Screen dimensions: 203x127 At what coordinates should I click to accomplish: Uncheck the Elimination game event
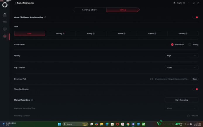(x=172, y=44)
